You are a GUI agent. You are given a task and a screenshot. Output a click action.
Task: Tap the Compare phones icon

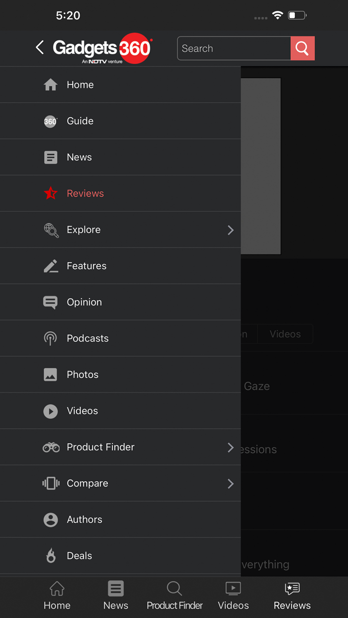click(x=51, y=483)
